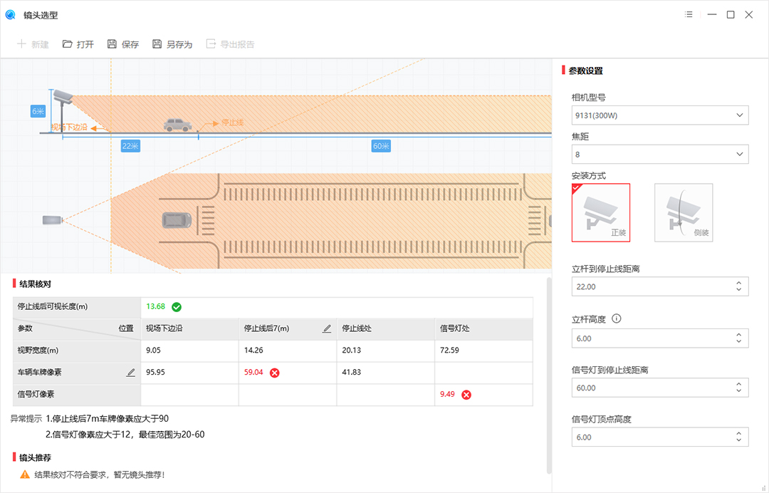Screen dimensions: 769x493
Task: Click the 另存为 save-as icon
Action: 157,44
